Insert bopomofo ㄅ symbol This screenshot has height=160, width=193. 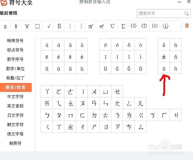pos(47,115)
